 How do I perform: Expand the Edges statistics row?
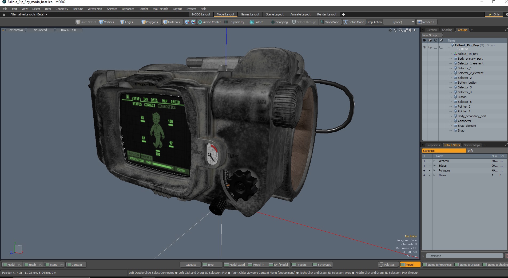[434, 166]
